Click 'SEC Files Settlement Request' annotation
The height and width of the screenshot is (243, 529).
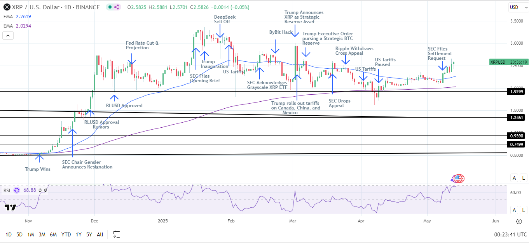pos(440,54)
